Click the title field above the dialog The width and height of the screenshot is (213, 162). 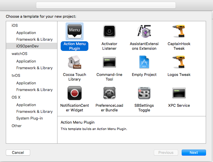point(106,5)
